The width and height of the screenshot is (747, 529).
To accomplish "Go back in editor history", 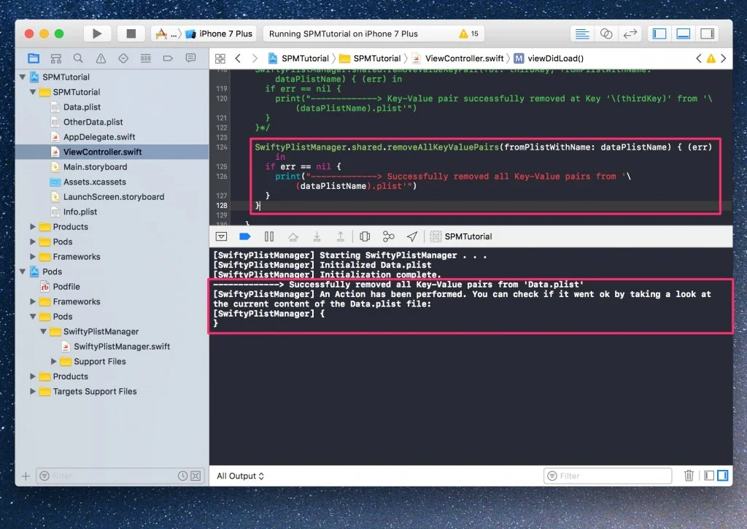I will [238, 58].
